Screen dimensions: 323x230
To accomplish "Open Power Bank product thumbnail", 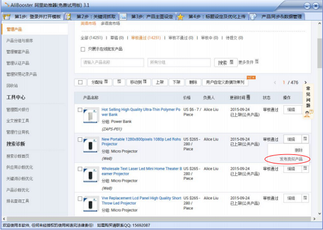I will (x=91, y=115).
